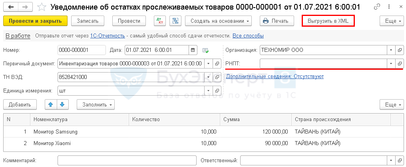Sort by Сумма column header
406x167 pixels.
click(256, 120)
